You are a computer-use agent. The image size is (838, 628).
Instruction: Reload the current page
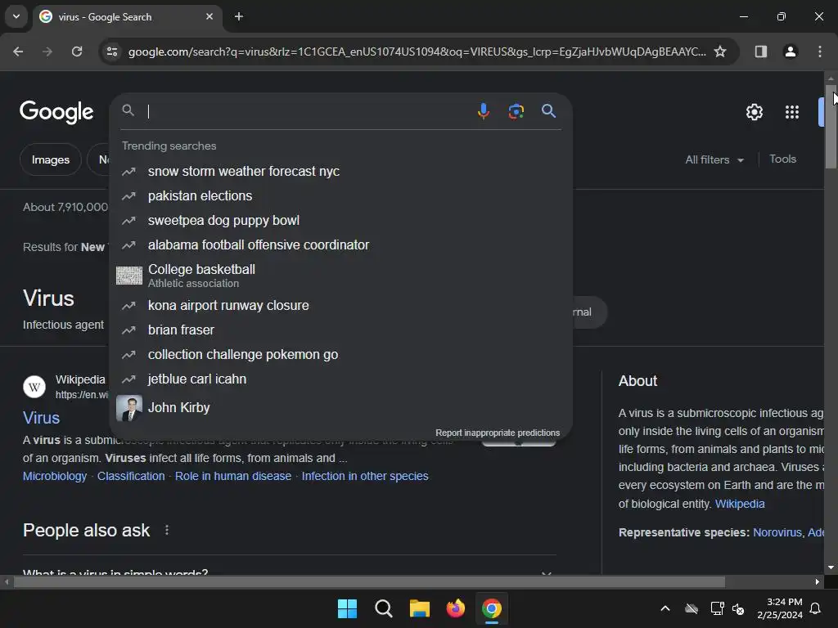77,52
